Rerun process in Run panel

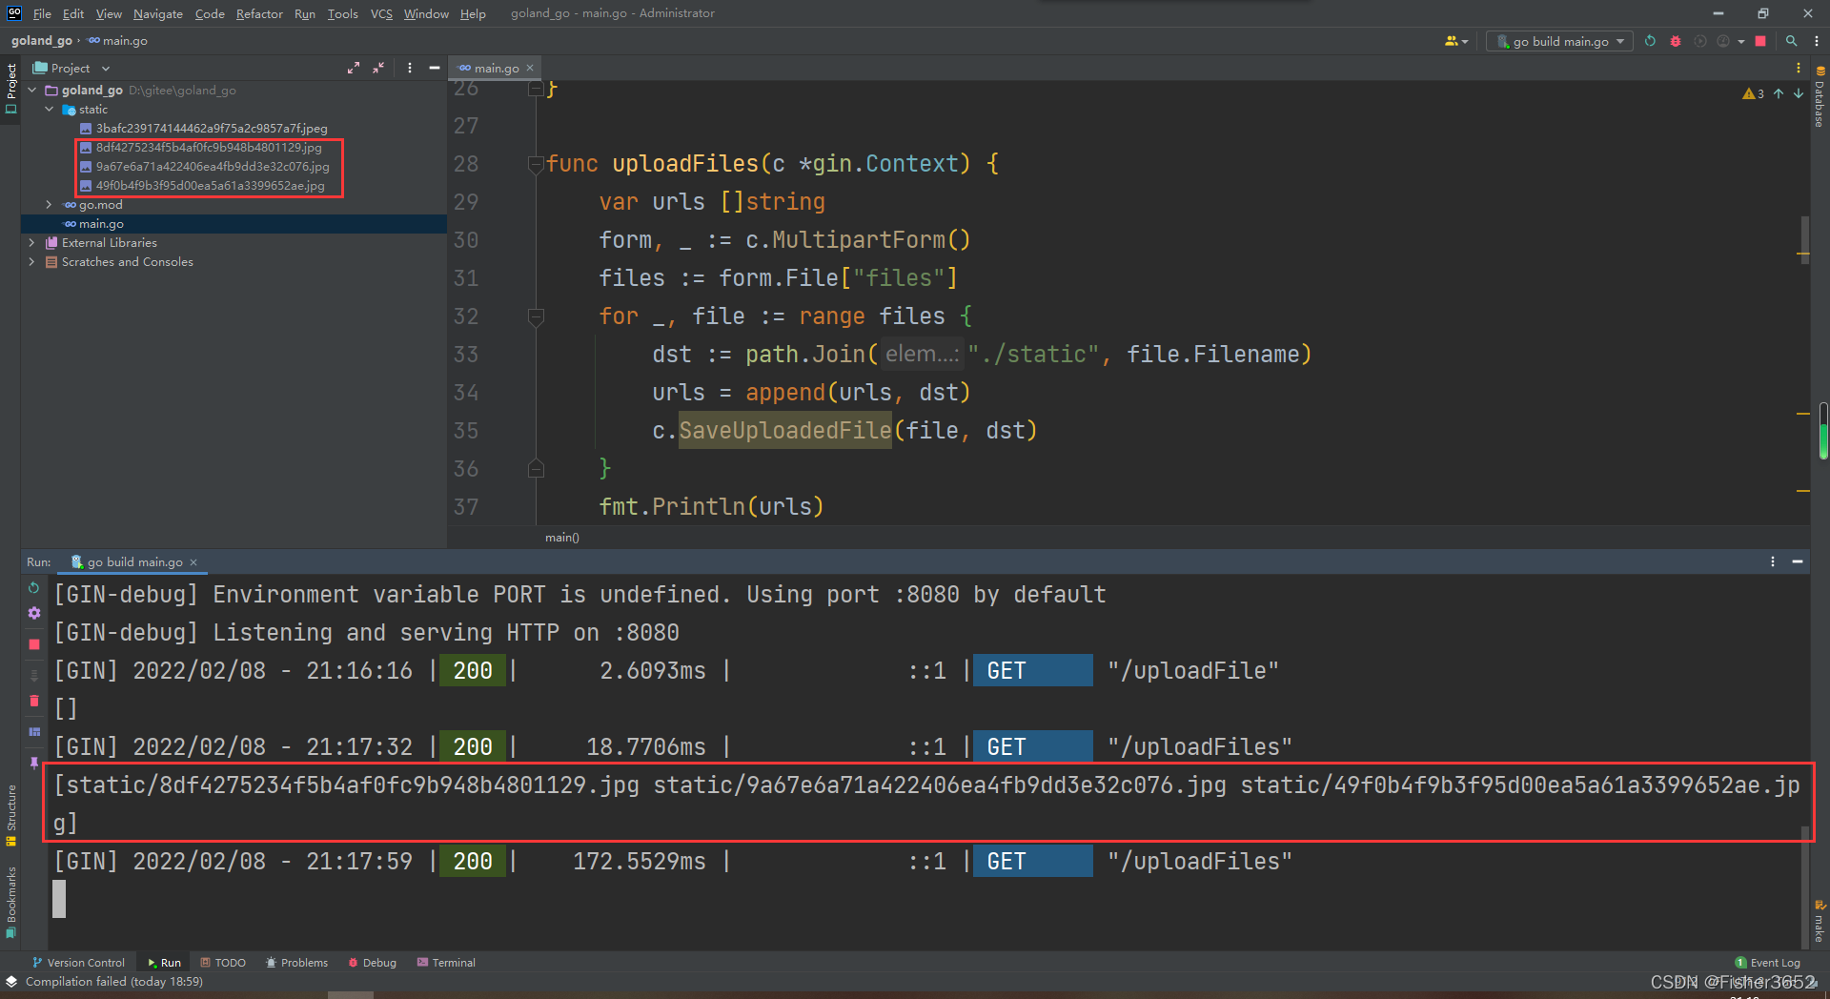(x=34, y=588)
